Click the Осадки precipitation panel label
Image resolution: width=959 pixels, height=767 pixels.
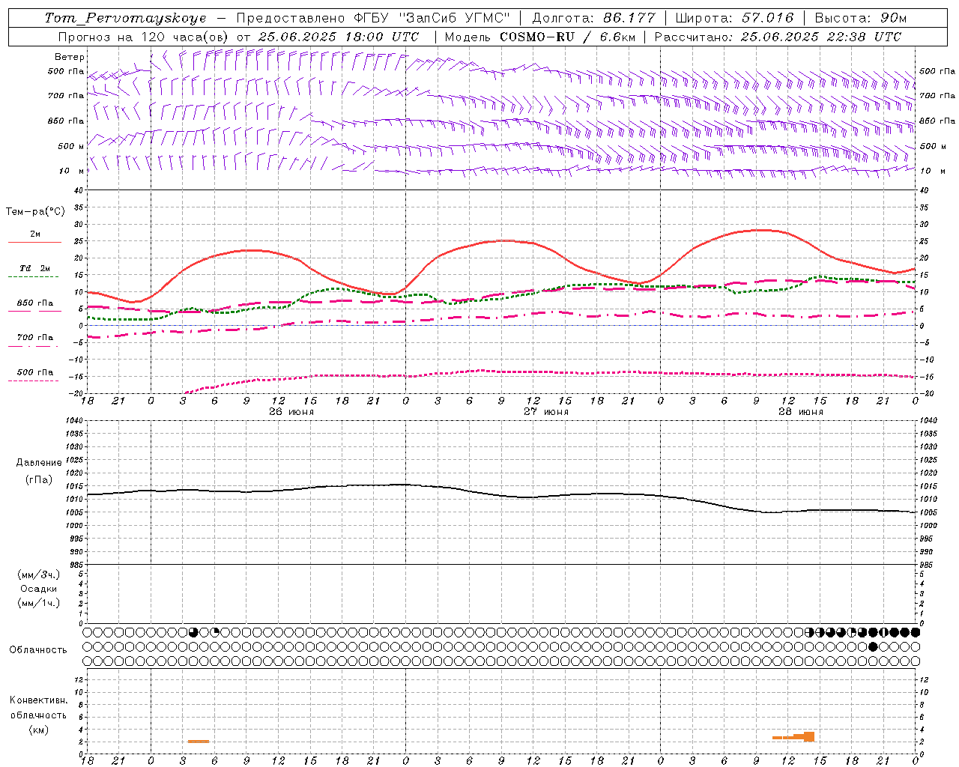click(39, 589)
